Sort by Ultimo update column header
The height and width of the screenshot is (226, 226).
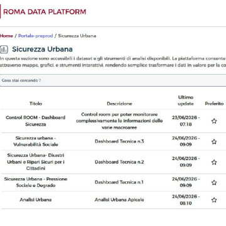click(x=186, y=100)
